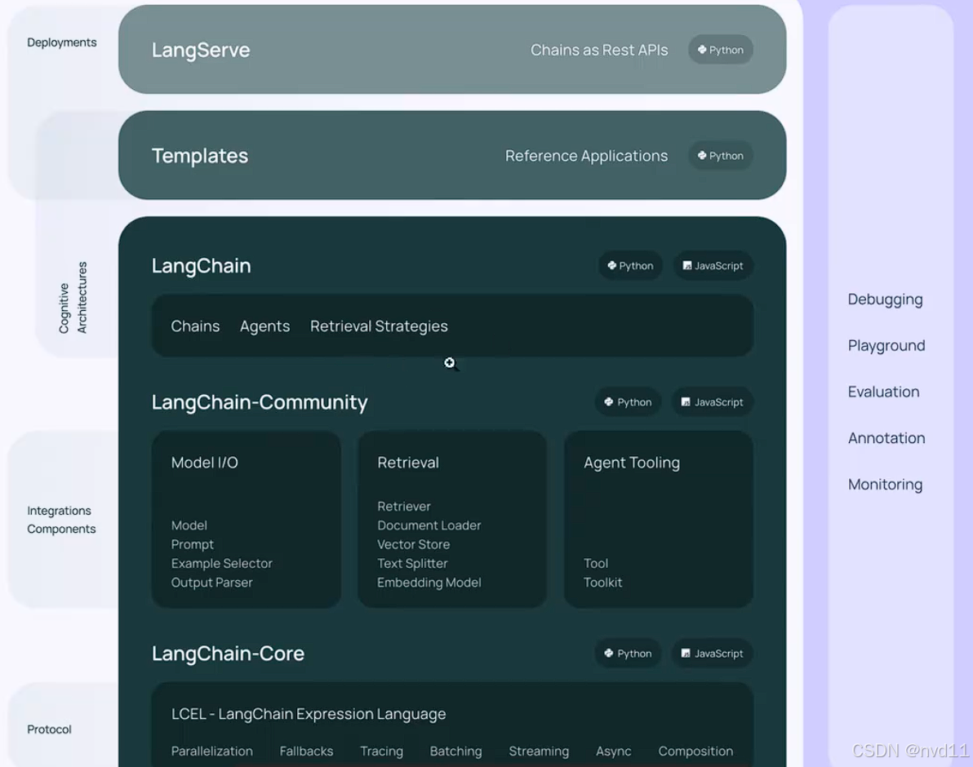
Task: Select the LangChain-Core heading
Action: click(x=228, y=654)
